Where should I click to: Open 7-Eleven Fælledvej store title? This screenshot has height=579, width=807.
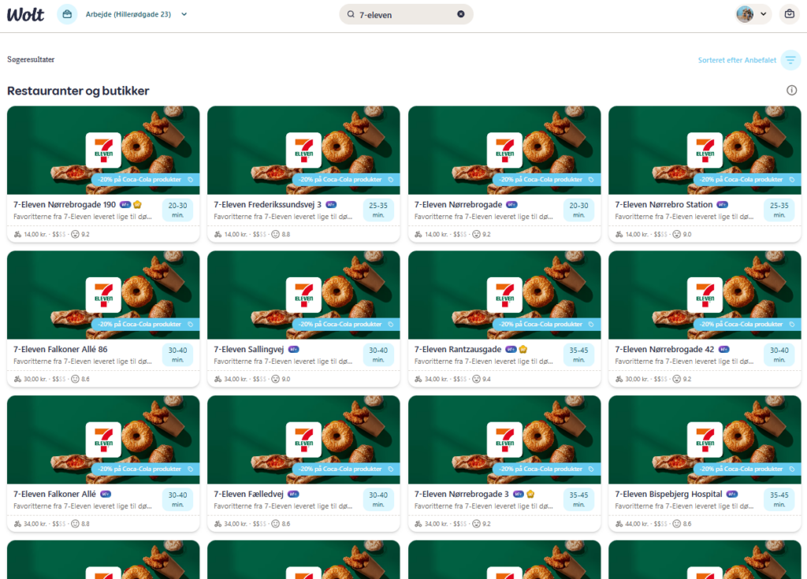(248, 494)
